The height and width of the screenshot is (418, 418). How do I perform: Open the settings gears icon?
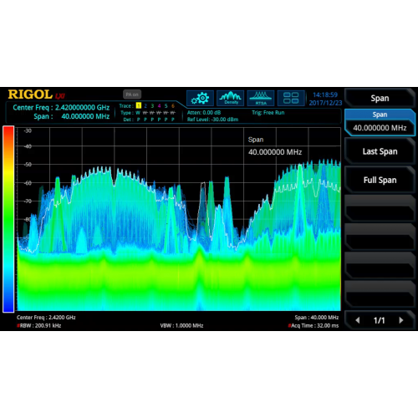200,98
